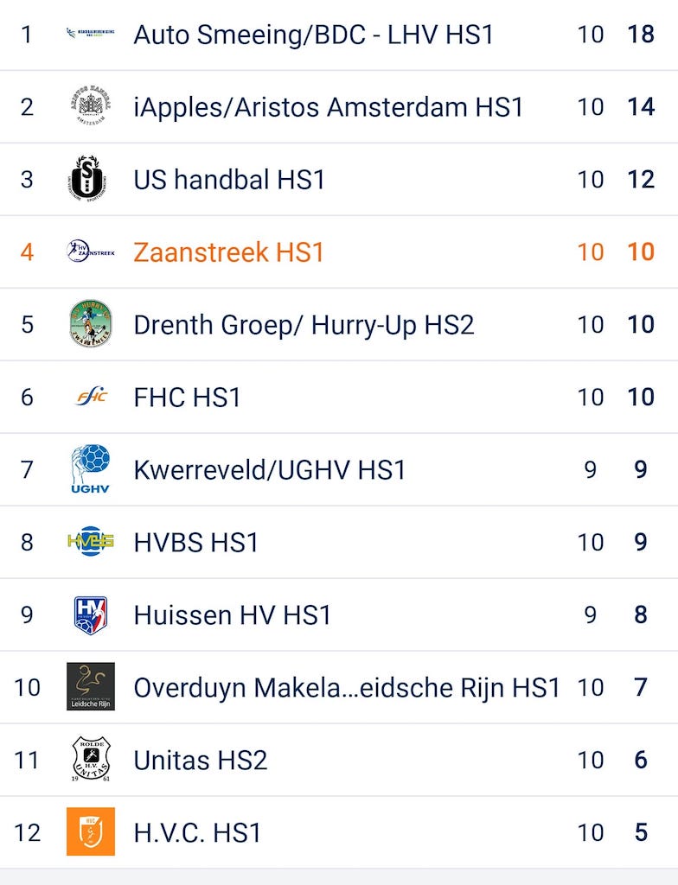This screenshot has height=885, width=678.
Task: Tap the Leidsche Rijn black logo
Action: (x=90, y=687)
